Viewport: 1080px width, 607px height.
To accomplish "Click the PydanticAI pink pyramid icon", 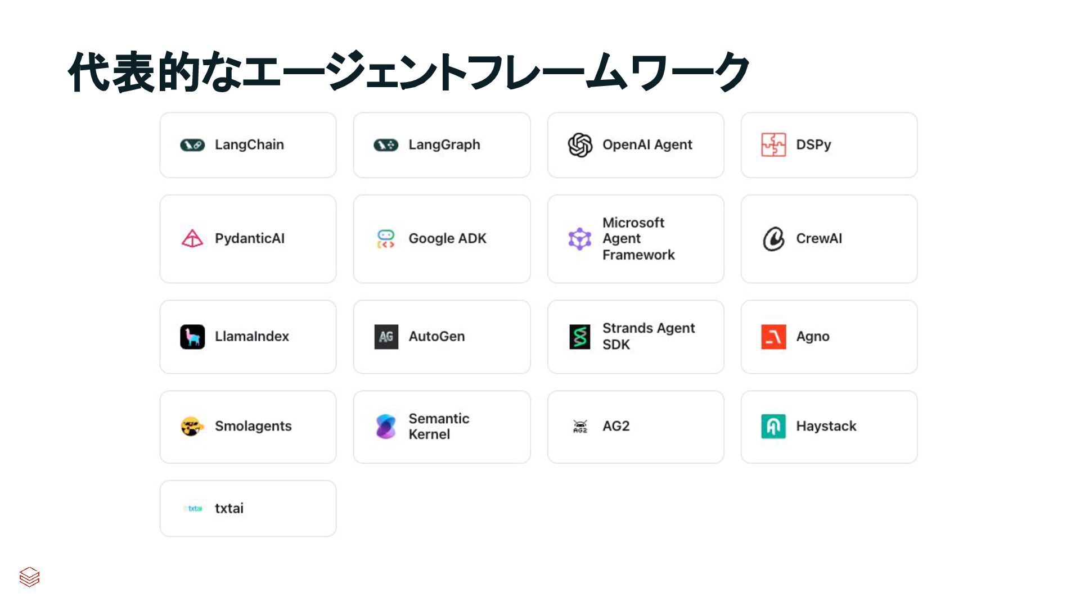I will [192, 239].
